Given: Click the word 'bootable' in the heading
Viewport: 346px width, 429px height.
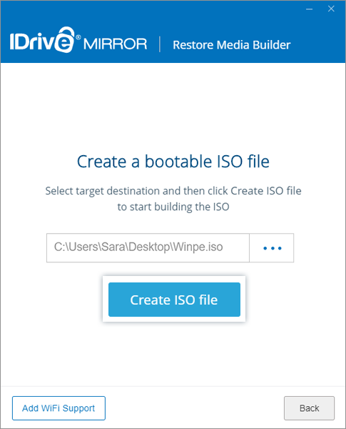Looking at the screenshot, I should coord(178,161).
